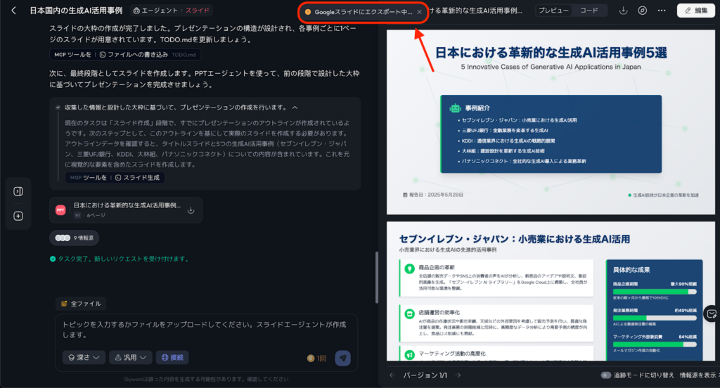Image resolution: width=720 pixels, height=388 pixels.
Task: Open the more options ellipsis menu
Action: pos(661,10)
